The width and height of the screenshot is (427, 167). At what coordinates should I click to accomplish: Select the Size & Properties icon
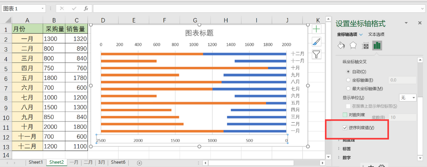pos(365,45)
